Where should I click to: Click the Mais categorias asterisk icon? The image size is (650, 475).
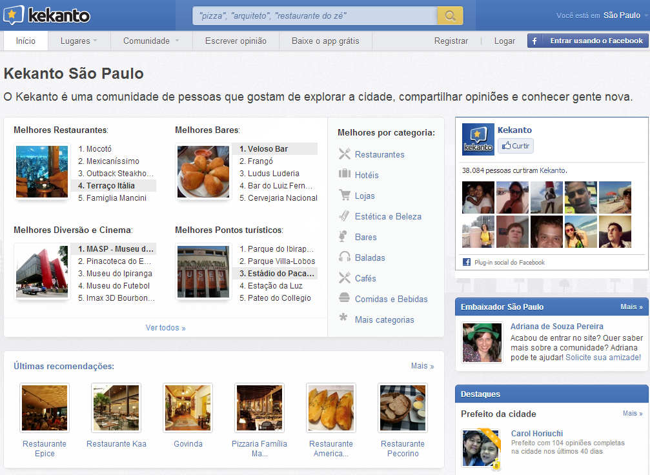coord(343,318)
